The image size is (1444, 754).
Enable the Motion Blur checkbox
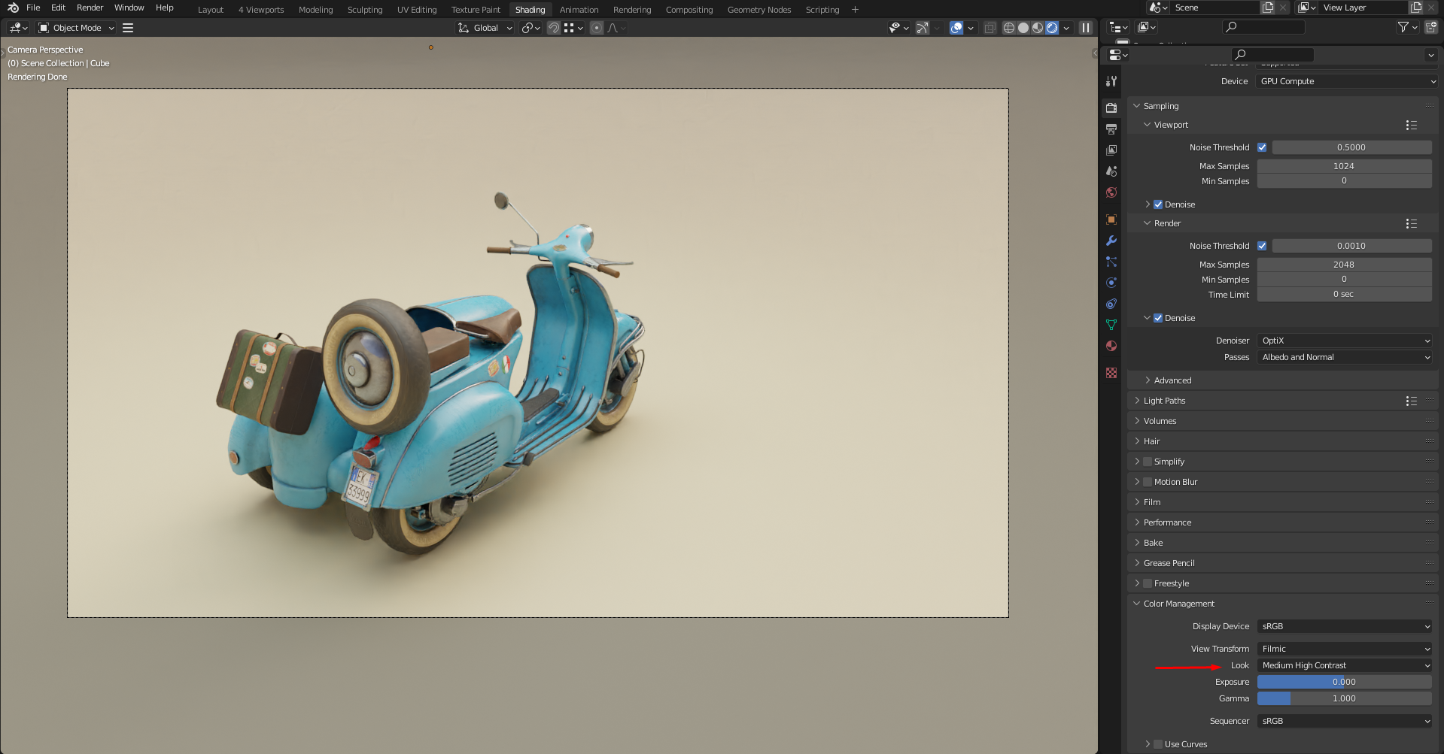click(x=1147, y=482)
